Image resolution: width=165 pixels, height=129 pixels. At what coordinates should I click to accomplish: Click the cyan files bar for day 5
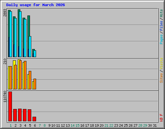pyautogui.click(x=30, y=46)
